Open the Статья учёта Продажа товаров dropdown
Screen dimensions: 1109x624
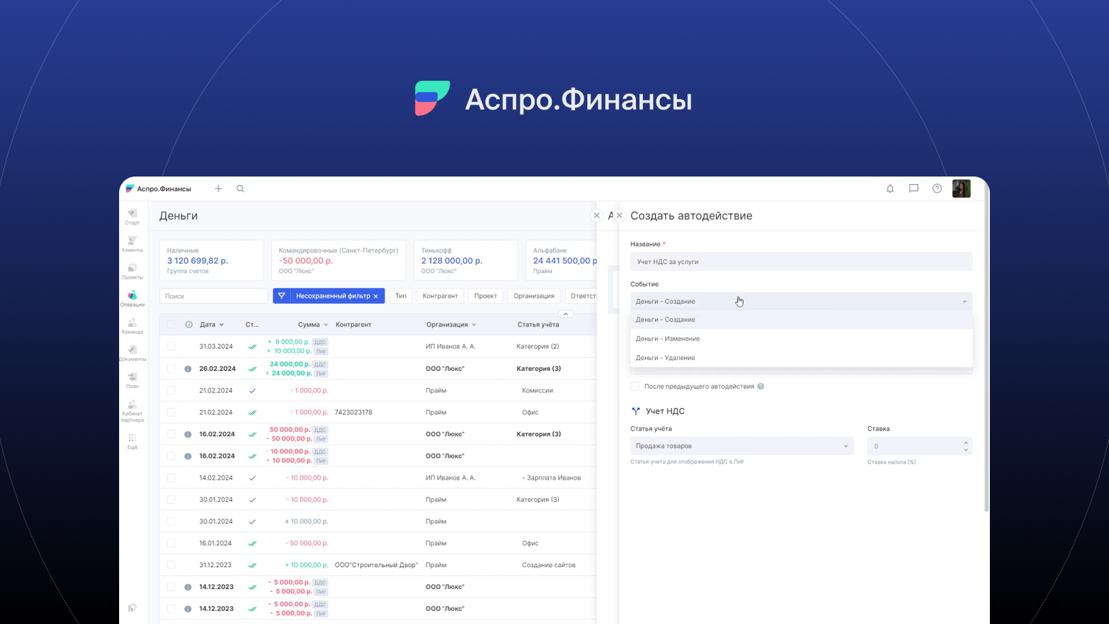742,446
